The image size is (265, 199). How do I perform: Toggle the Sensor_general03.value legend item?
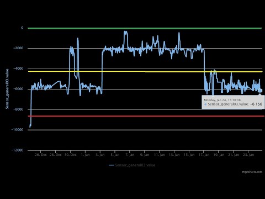132,165
